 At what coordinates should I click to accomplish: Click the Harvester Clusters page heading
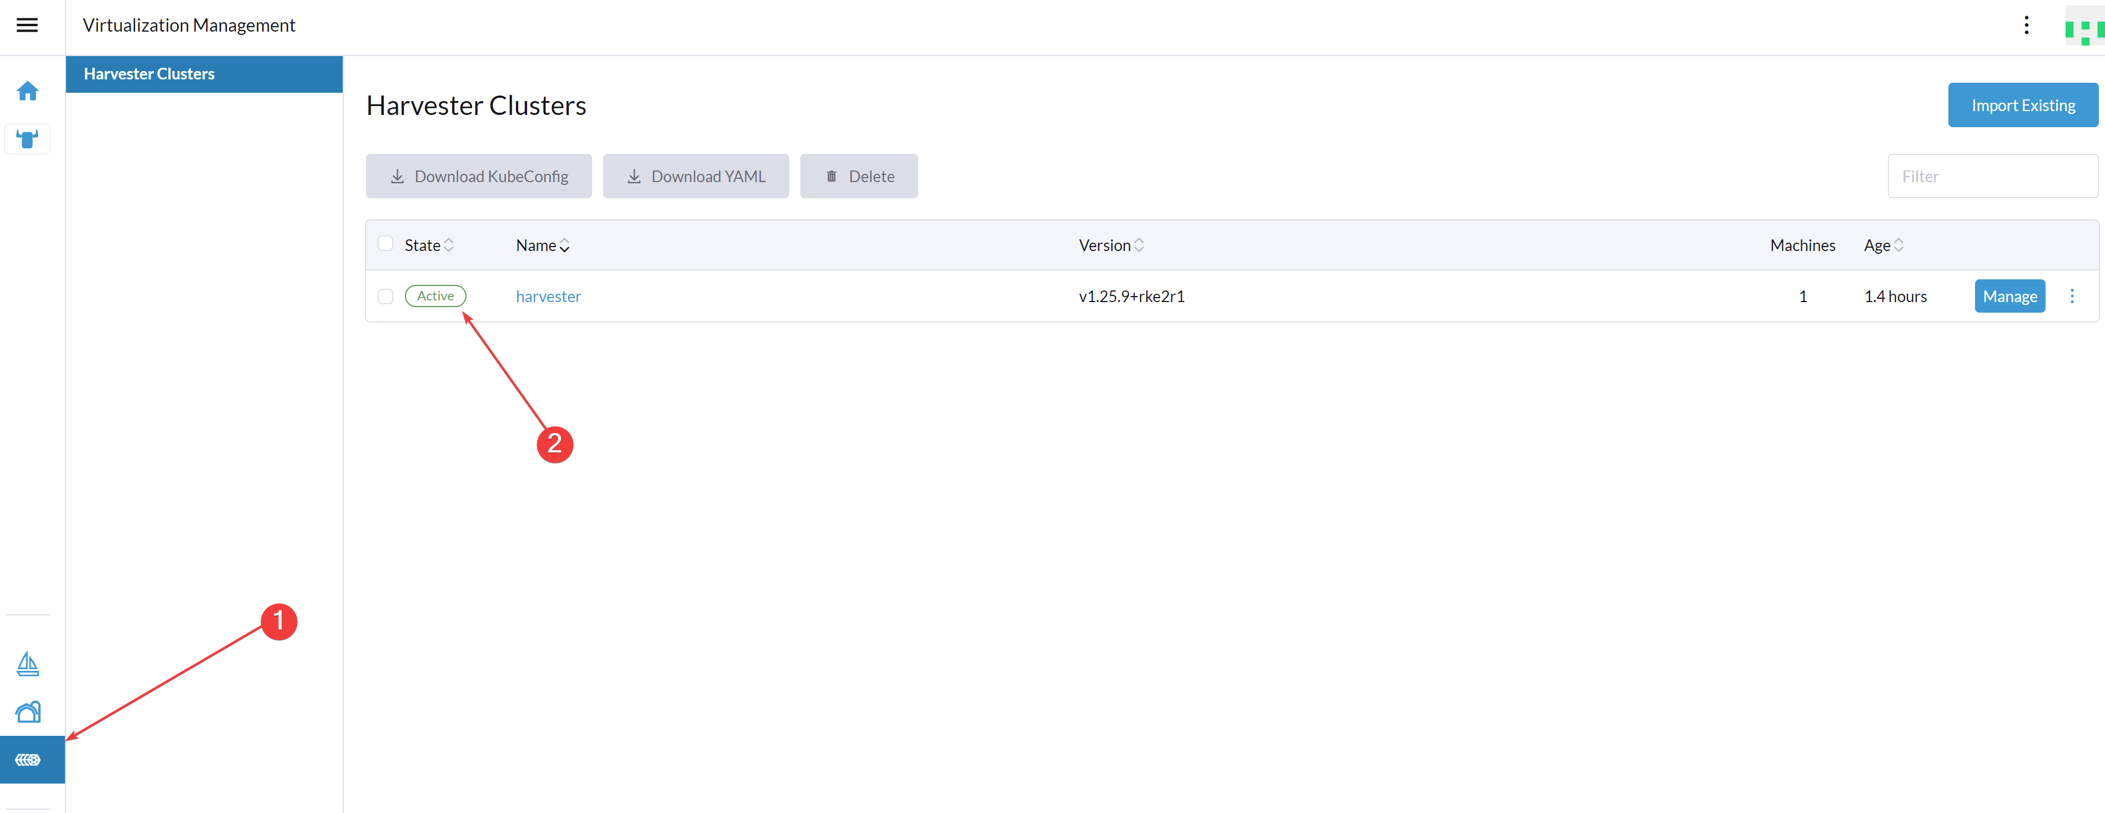tap(475, 106)
